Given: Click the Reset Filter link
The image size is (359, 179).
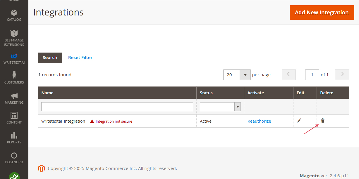Looking at the screenshot, I should [x=80, y=57].
